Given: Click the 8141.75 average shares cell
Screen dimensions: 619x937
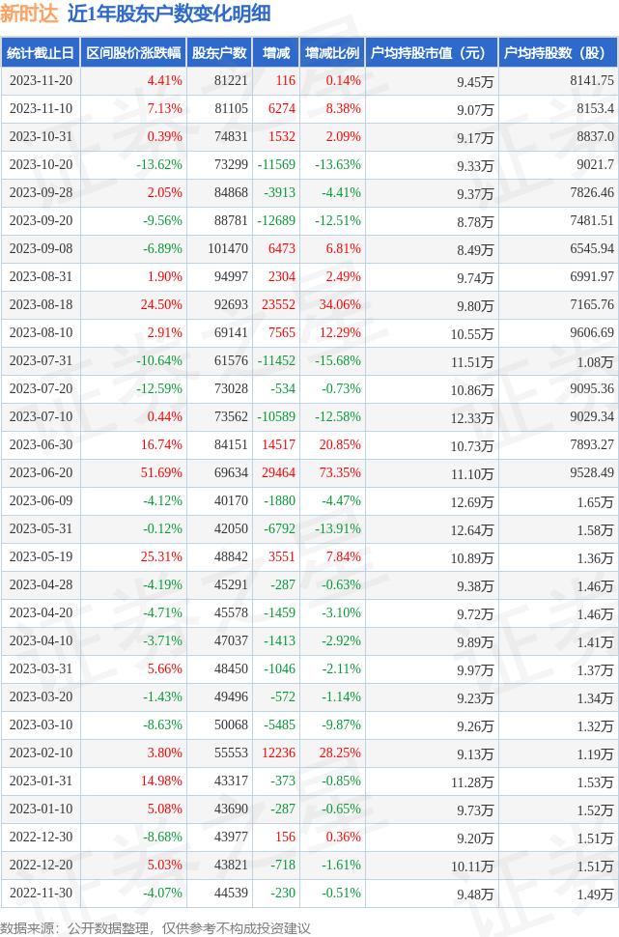Looking at the screenshot, I should pos(592,81).
